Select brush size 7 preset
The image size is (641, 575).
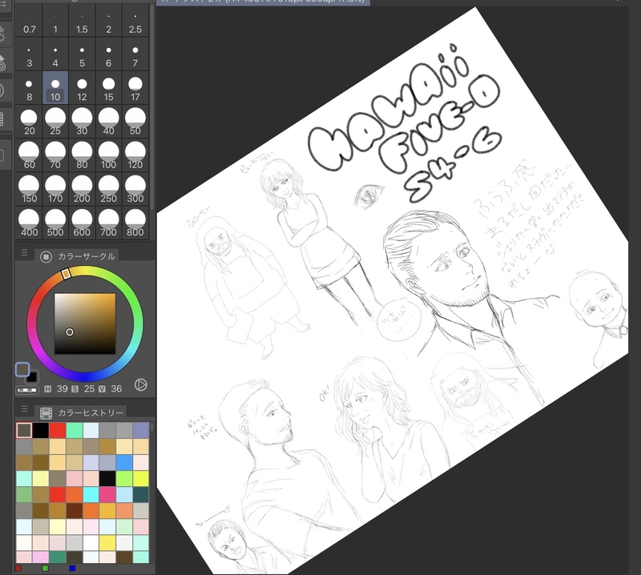135,54
